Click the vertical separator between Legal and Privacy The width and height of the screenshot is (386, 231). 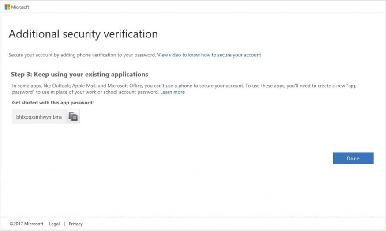[x=64, y=224]
